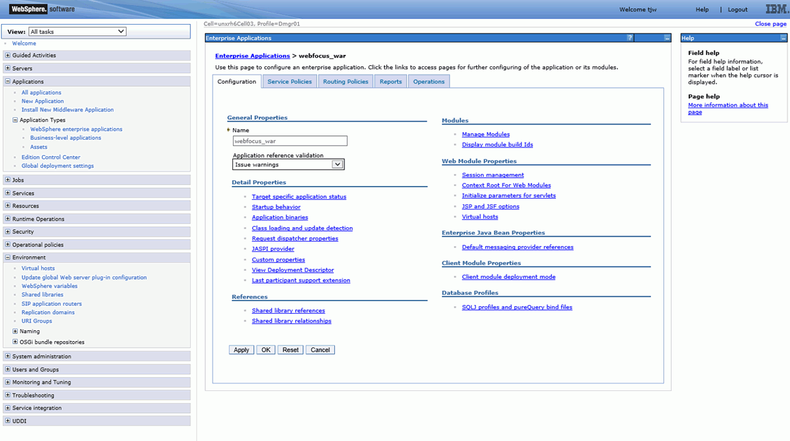Open Welcome link in sidebar
The height and width of the screenshot is (441, 790).
pos(24,44)
